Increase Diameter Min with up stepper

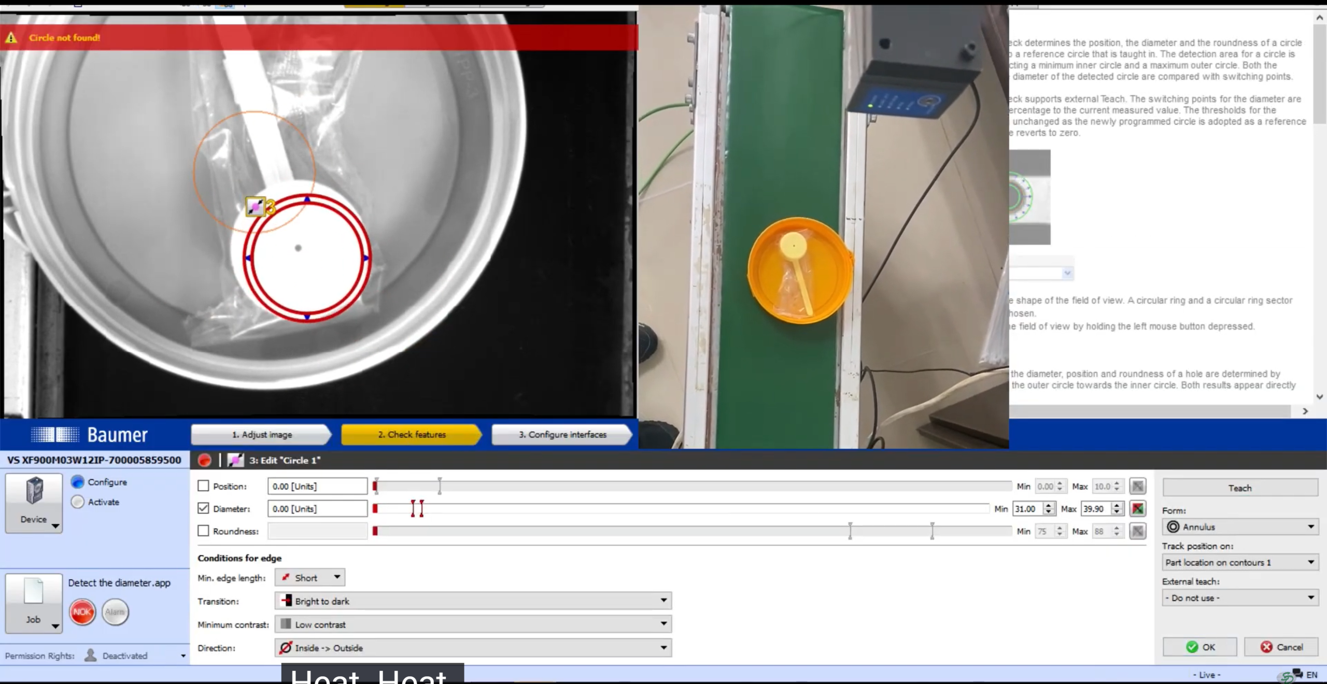[x=1049, y=505]
